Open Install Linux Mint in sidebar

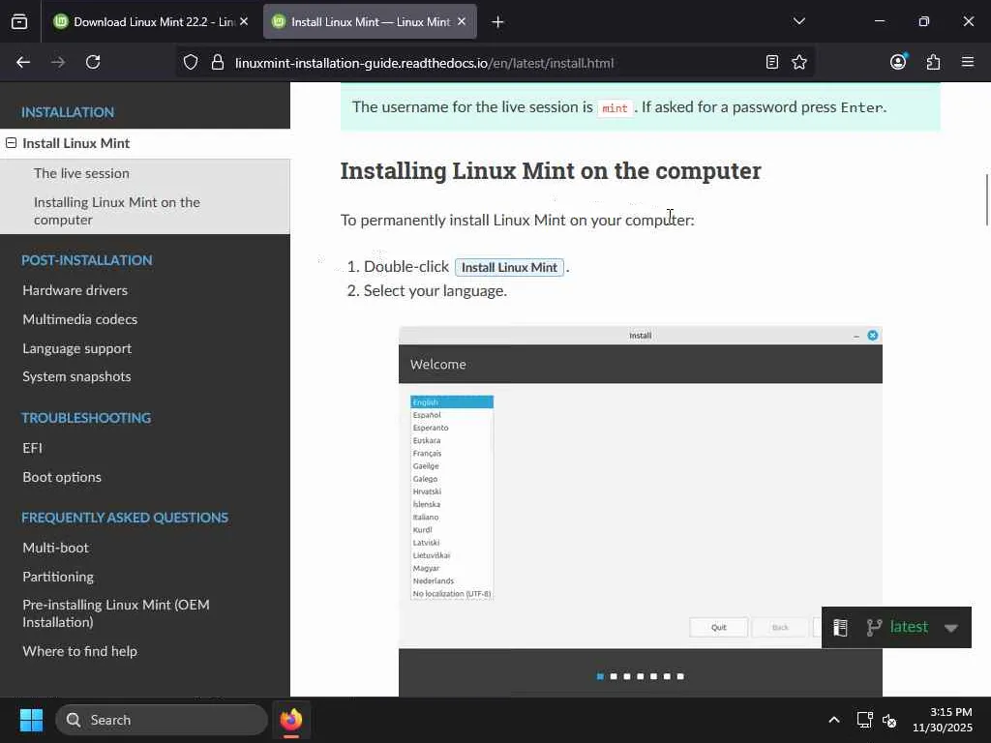pyautogui.click(x=75, y=143)
